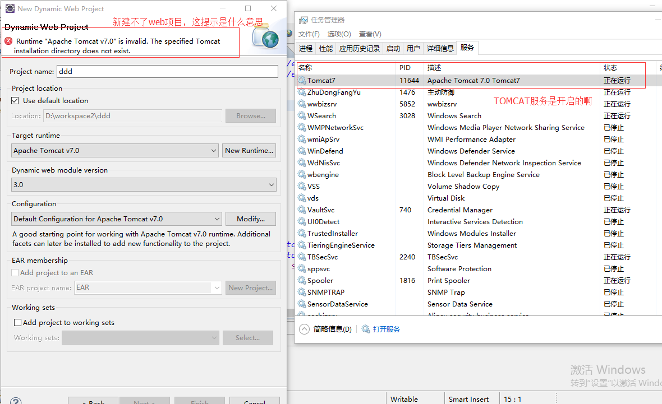Click the Cancel button in wizard
This screenshot has height=404, width=662.
(x=255, y=401)
